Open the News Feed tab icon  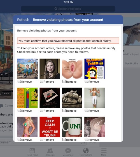[32, 151]
